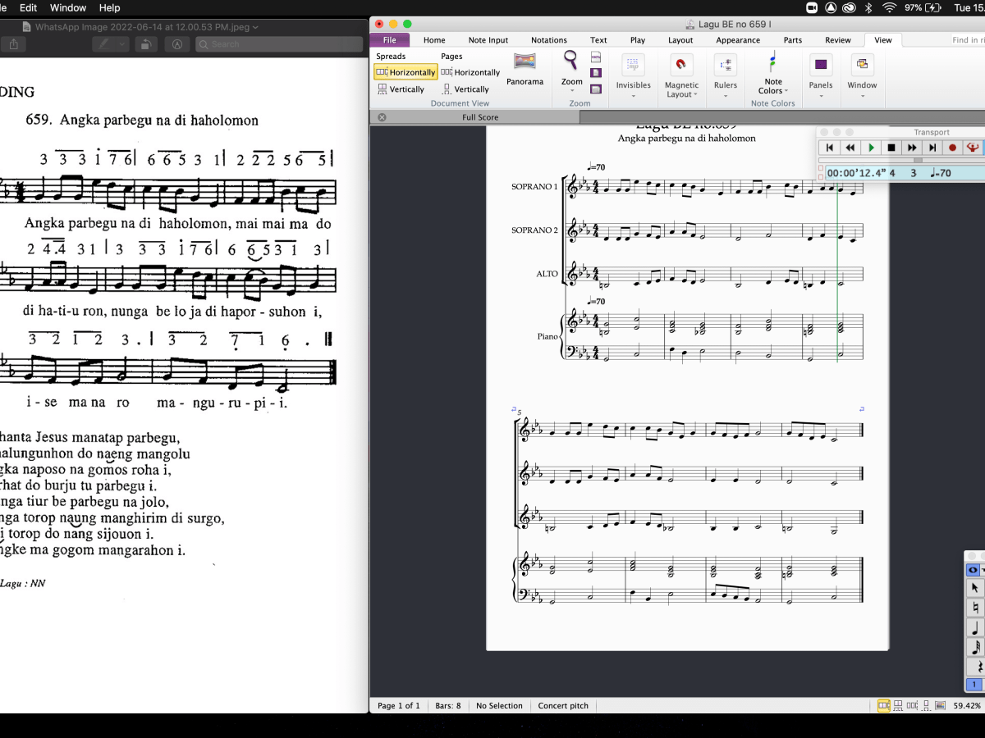
Task: Switch to the Layout ribbon tab
Action: (680, 40)
